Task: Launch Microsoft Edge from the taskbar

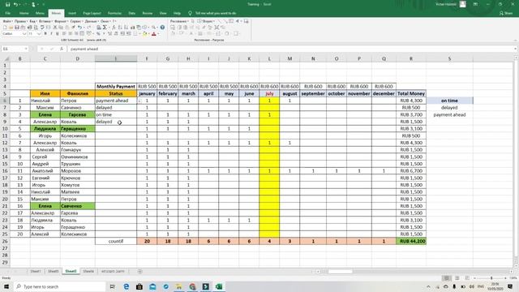Action: [127, 286]
